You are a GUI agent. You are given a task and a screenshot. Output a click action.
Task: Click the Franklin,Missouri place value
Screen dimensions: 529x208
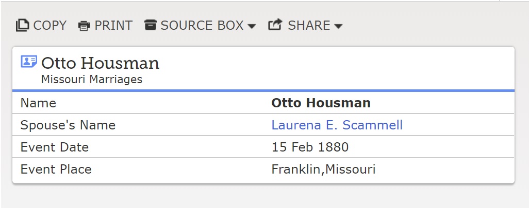pos(323,169)
